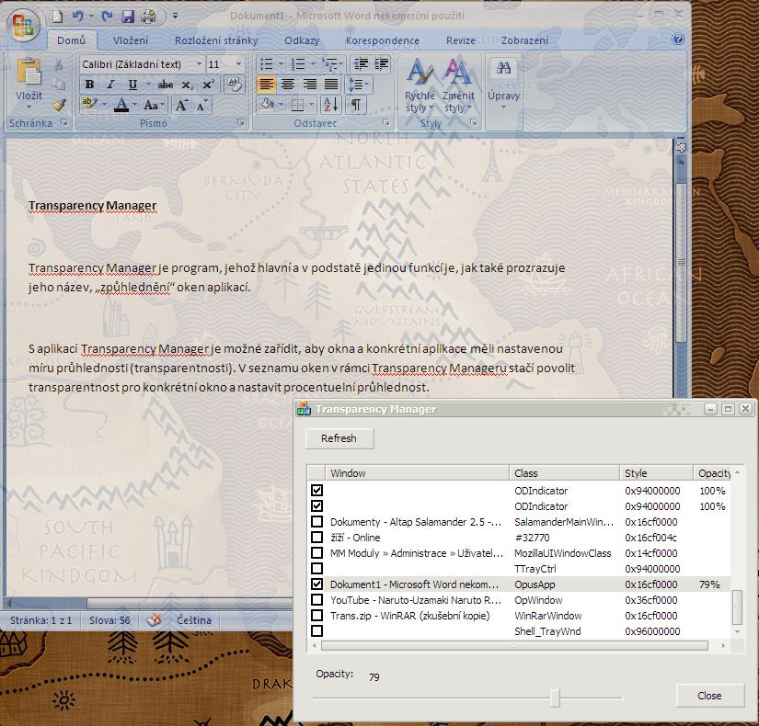Save the document with the floppy icon
Viewport: 759px width, 726px height.
click(127, 17)
